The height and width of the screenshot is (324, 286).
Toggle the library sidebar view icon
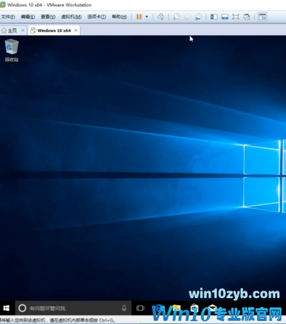coord(214,17)
